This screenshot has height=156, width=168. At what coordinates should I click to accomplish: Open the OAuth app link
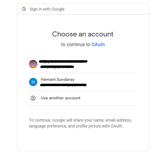(98, 45)
